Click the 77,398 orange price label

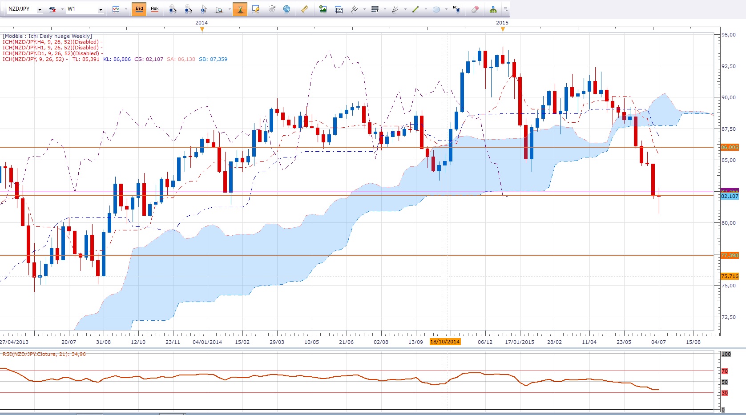coord(730,255)
